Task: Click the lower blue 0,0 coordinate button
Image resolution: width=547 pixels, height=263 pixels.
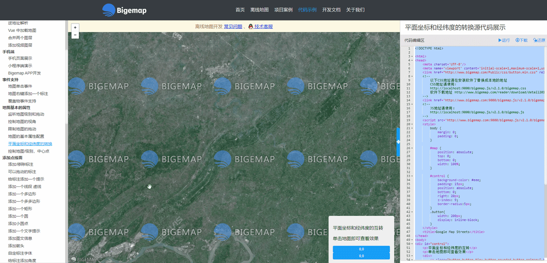Action: 361,256
